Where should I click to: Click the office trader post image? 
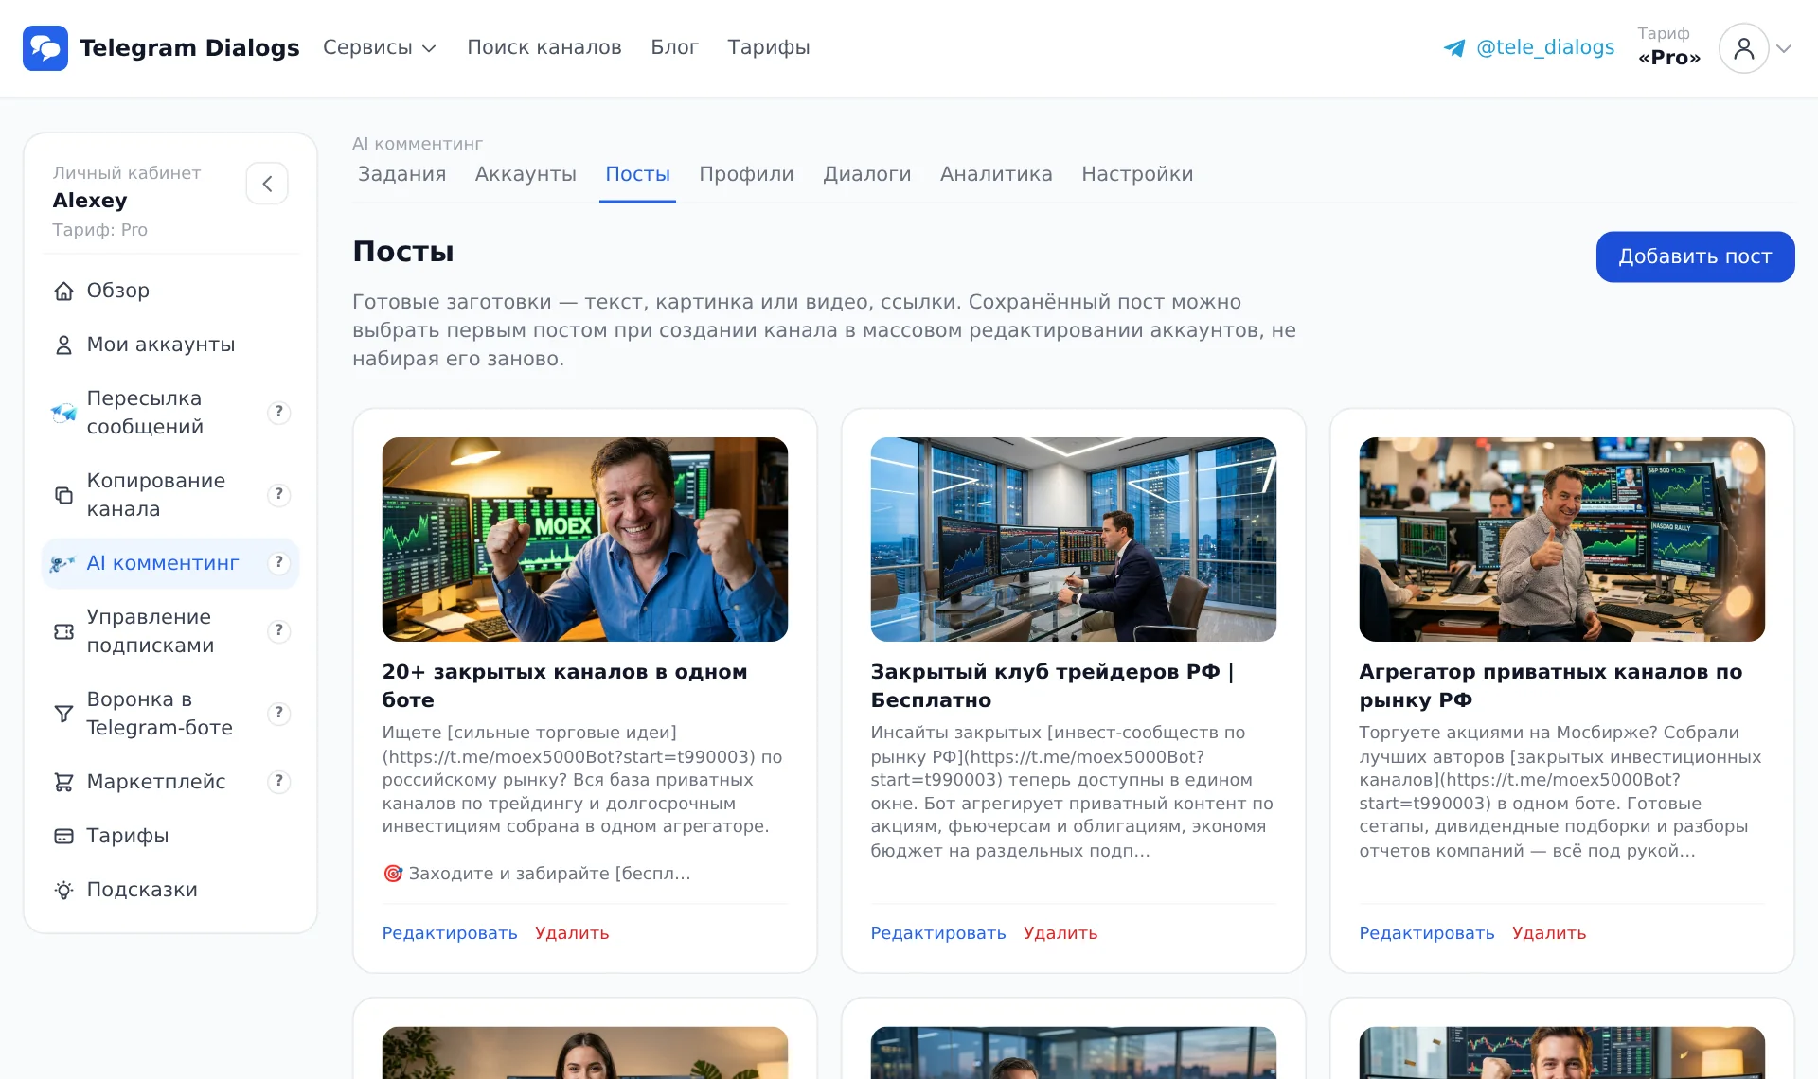coord(1074,539)
